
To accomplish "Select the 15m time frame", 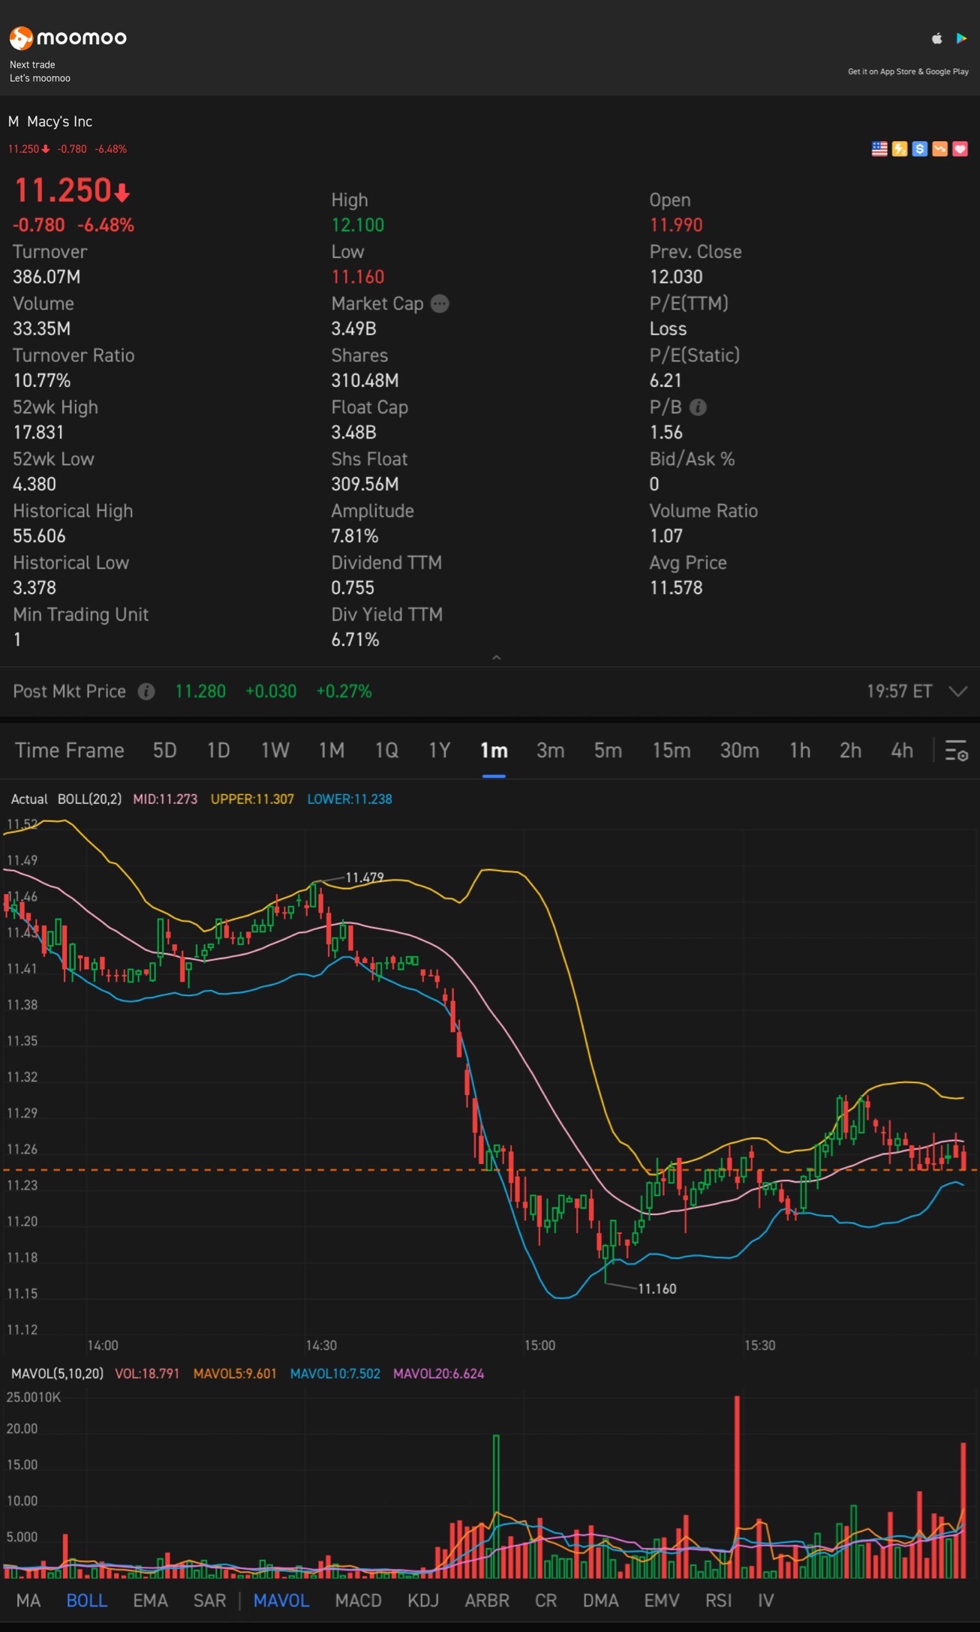I will coord(671,751).
